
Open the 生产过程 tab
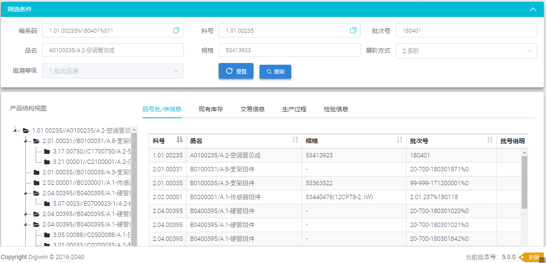[x=294, y=109]
